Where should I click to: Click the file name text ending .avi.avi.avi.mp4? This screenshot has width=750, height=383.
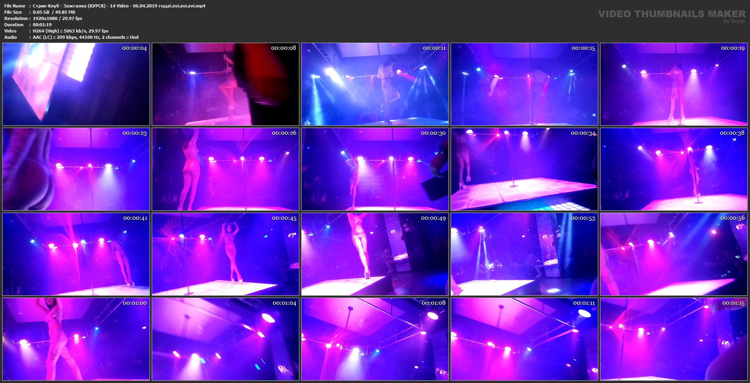pyautogui.click(x=119, y=6)
